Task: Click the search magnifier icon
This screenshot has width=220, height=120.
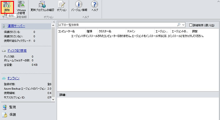Action: pyautogui.click(x=179, y=25)
